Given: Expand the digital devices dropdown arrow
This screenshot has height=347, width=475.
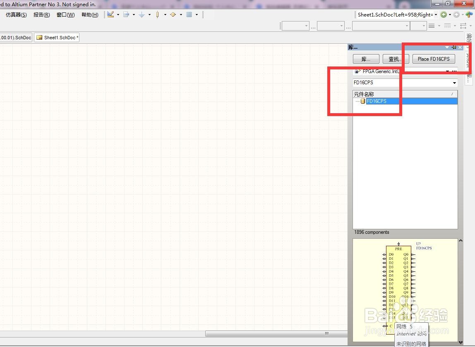Looking at the screenshot, I should pyautogui.click(x=165, y=14).
